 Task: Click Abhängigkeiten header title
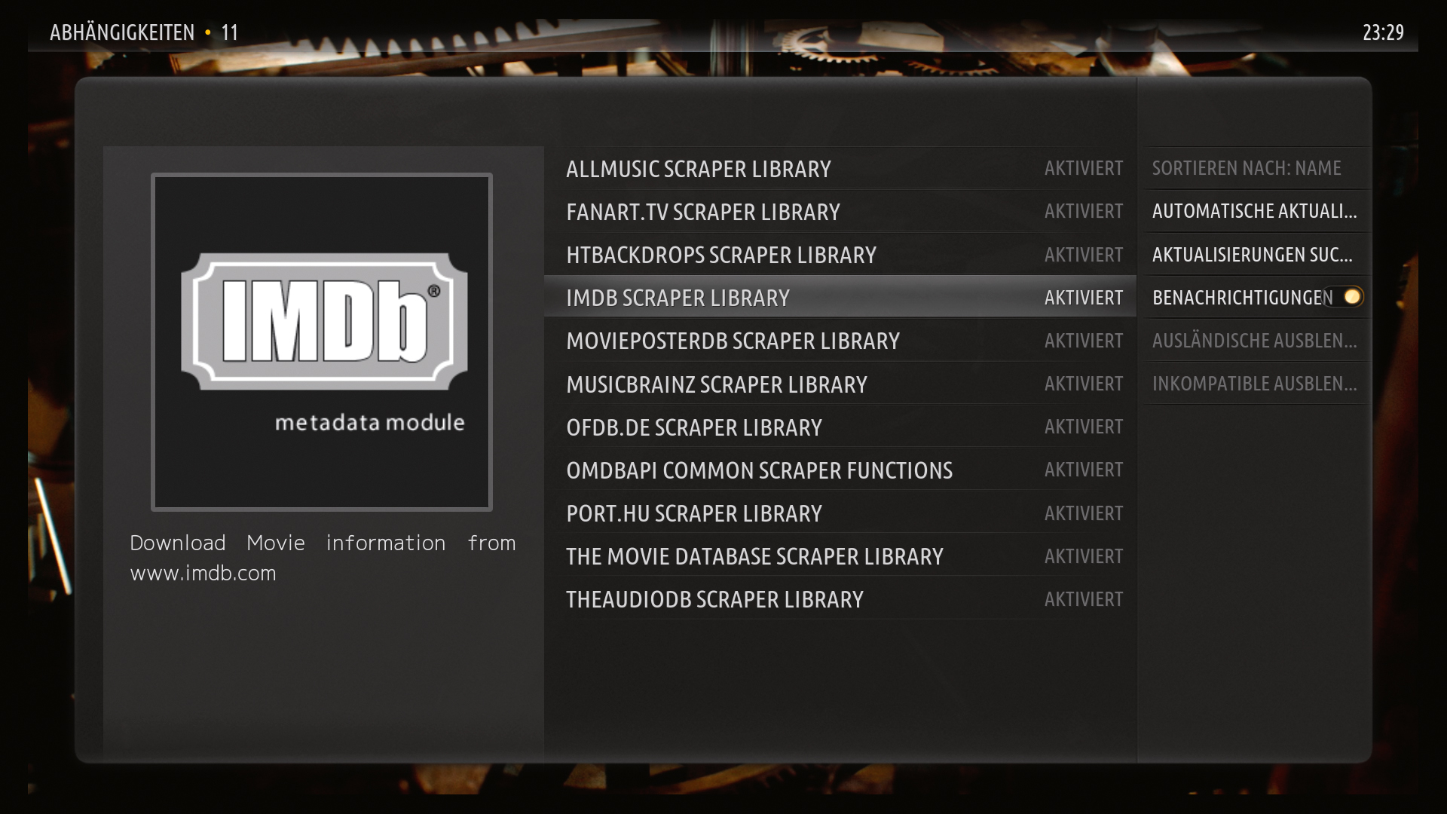pyautogui.click(x=122, y=32)
